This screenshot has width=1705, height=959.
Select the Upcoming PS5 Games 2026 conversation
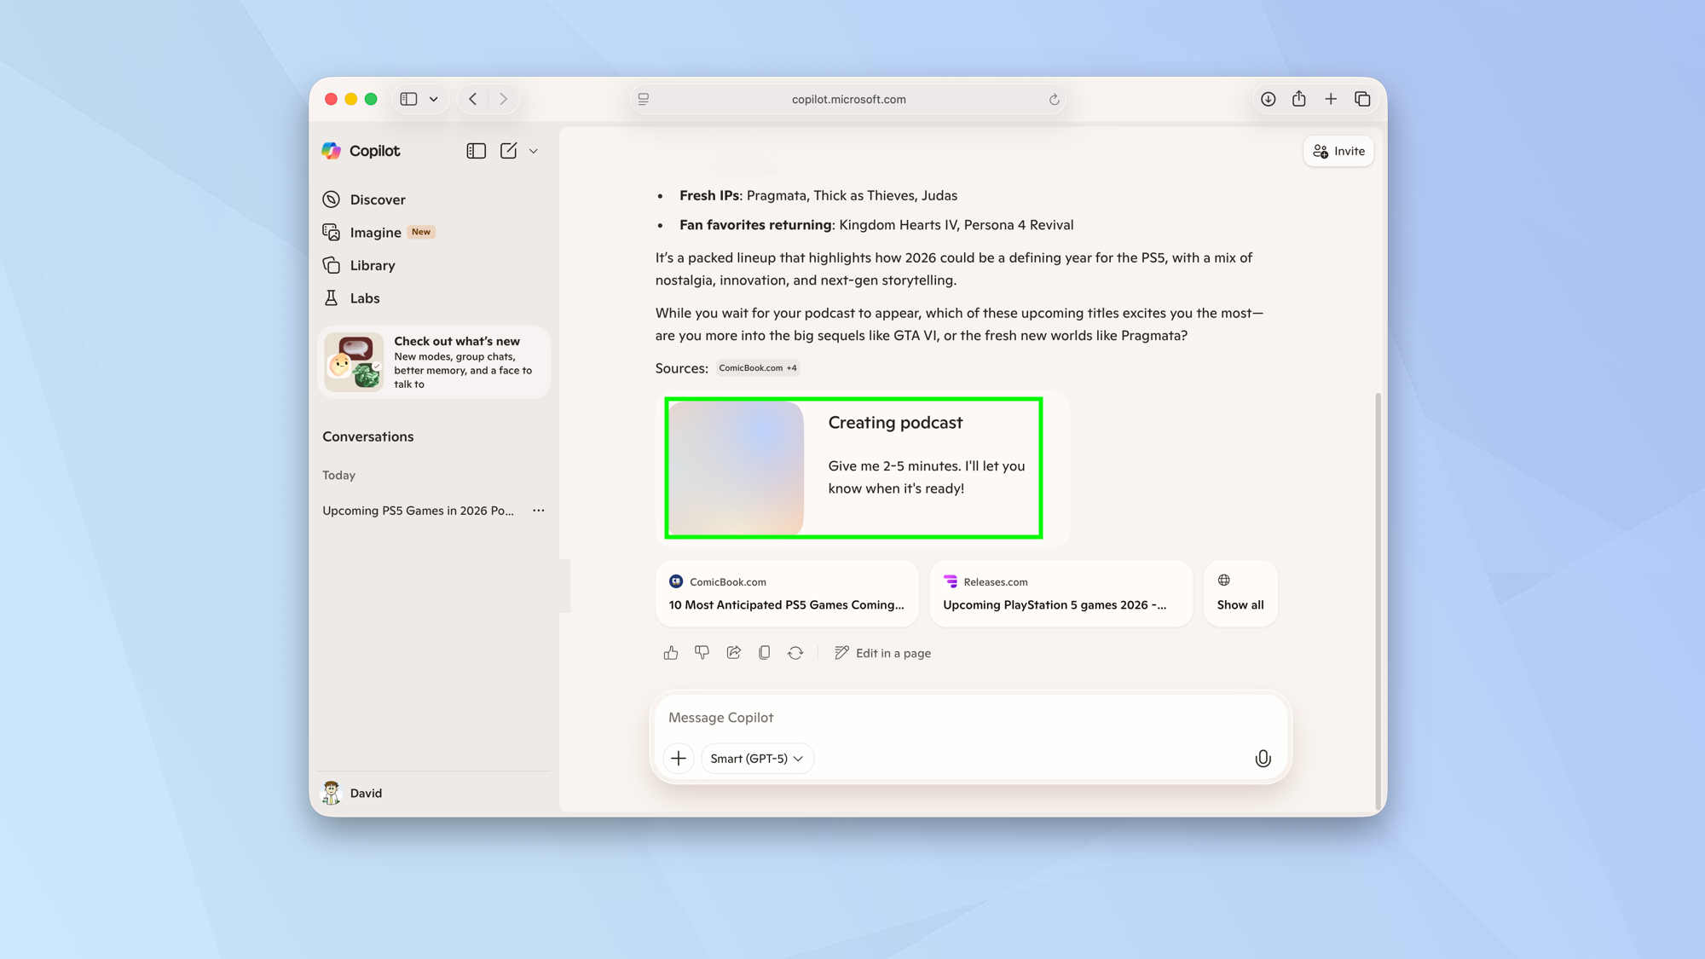pyautogui.click(x=418, y=510)
